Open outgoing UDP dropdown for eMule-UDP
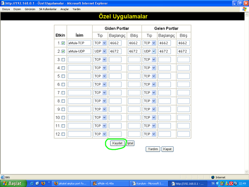 point(100,51)
